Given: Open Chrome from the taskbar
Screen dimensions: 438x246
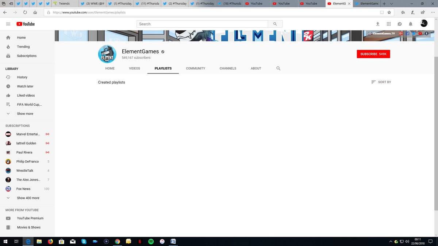Looking at the screenshot, I should pyautogui.click(x=117, y=241).
